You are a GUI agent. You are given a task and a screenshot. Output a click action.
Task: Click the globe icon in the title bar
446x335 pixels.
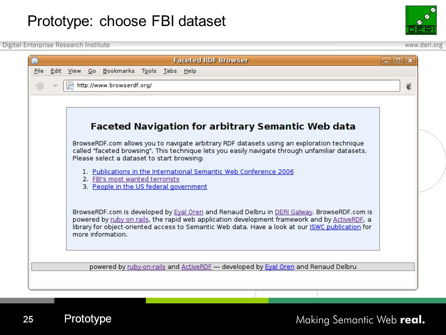pyautogui.click(x=35, y=60)
